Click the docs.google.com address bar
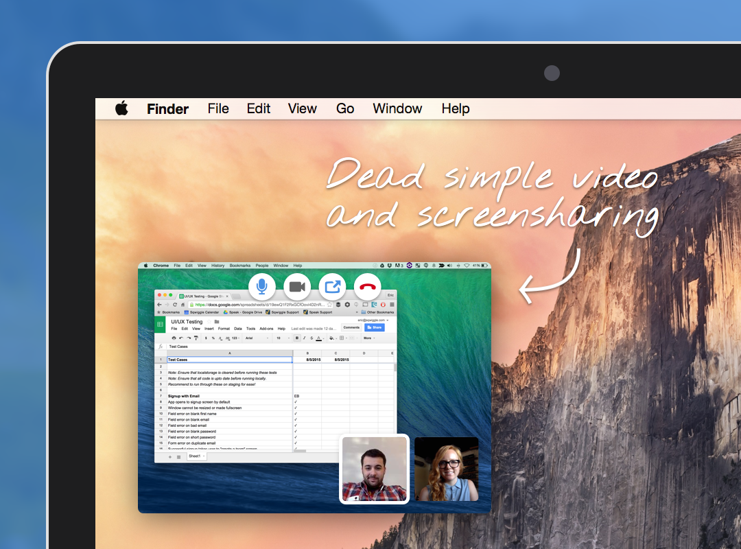Screen dimensions: 741x549 pos(260,305)
